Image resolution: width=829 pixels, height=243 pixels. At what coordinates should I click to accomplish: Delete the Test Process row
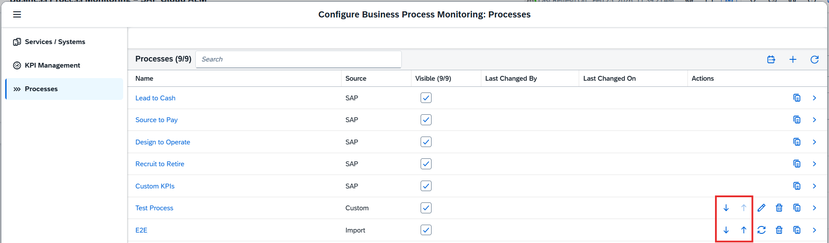pos(779,208)
